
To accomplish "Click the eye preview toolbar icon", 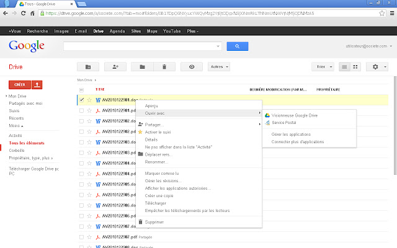I will click(192, 66).
